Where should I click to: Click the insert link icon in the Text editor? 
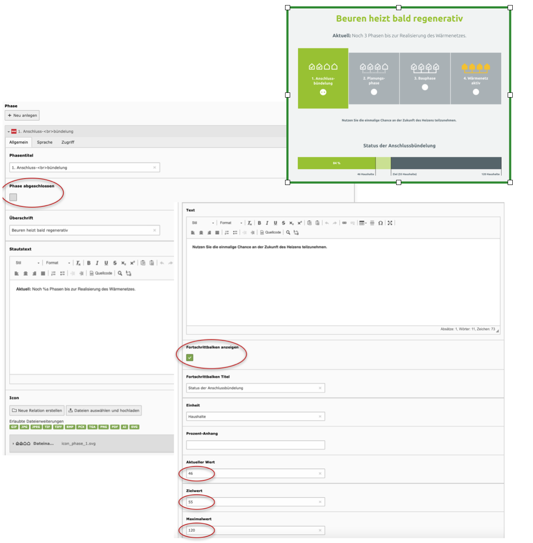click(x=344, y=223)
